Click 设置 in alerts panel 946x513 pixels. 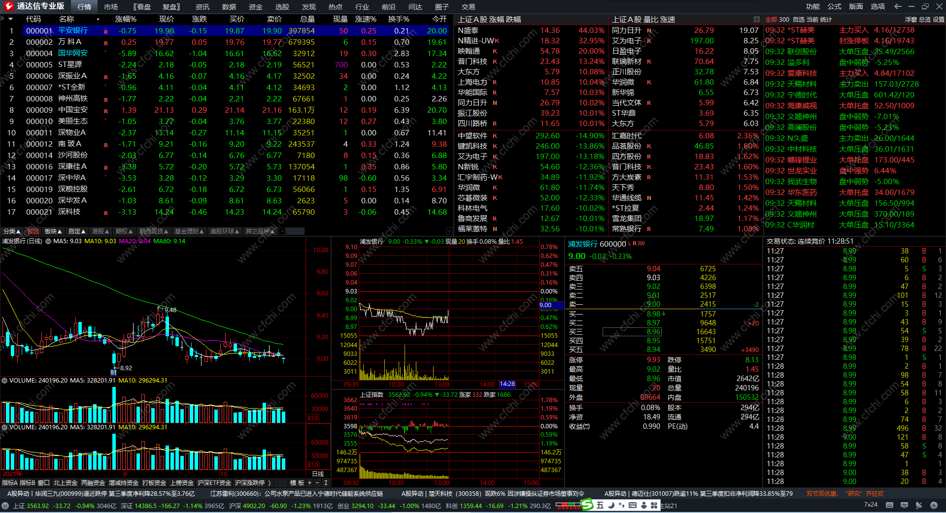pos(939,20)
